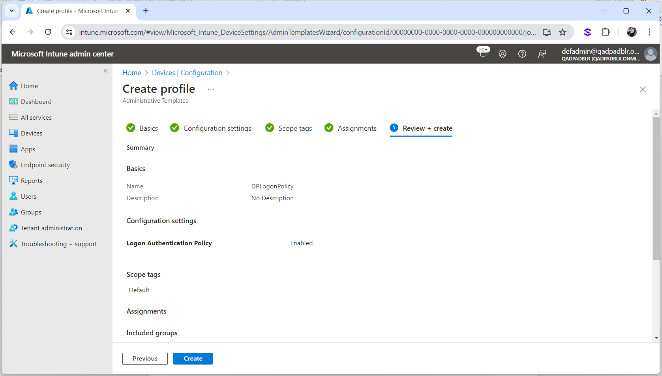Bookmark this page with star icon
The width and height of the screenshot is (662, 376).
(563, 32)
